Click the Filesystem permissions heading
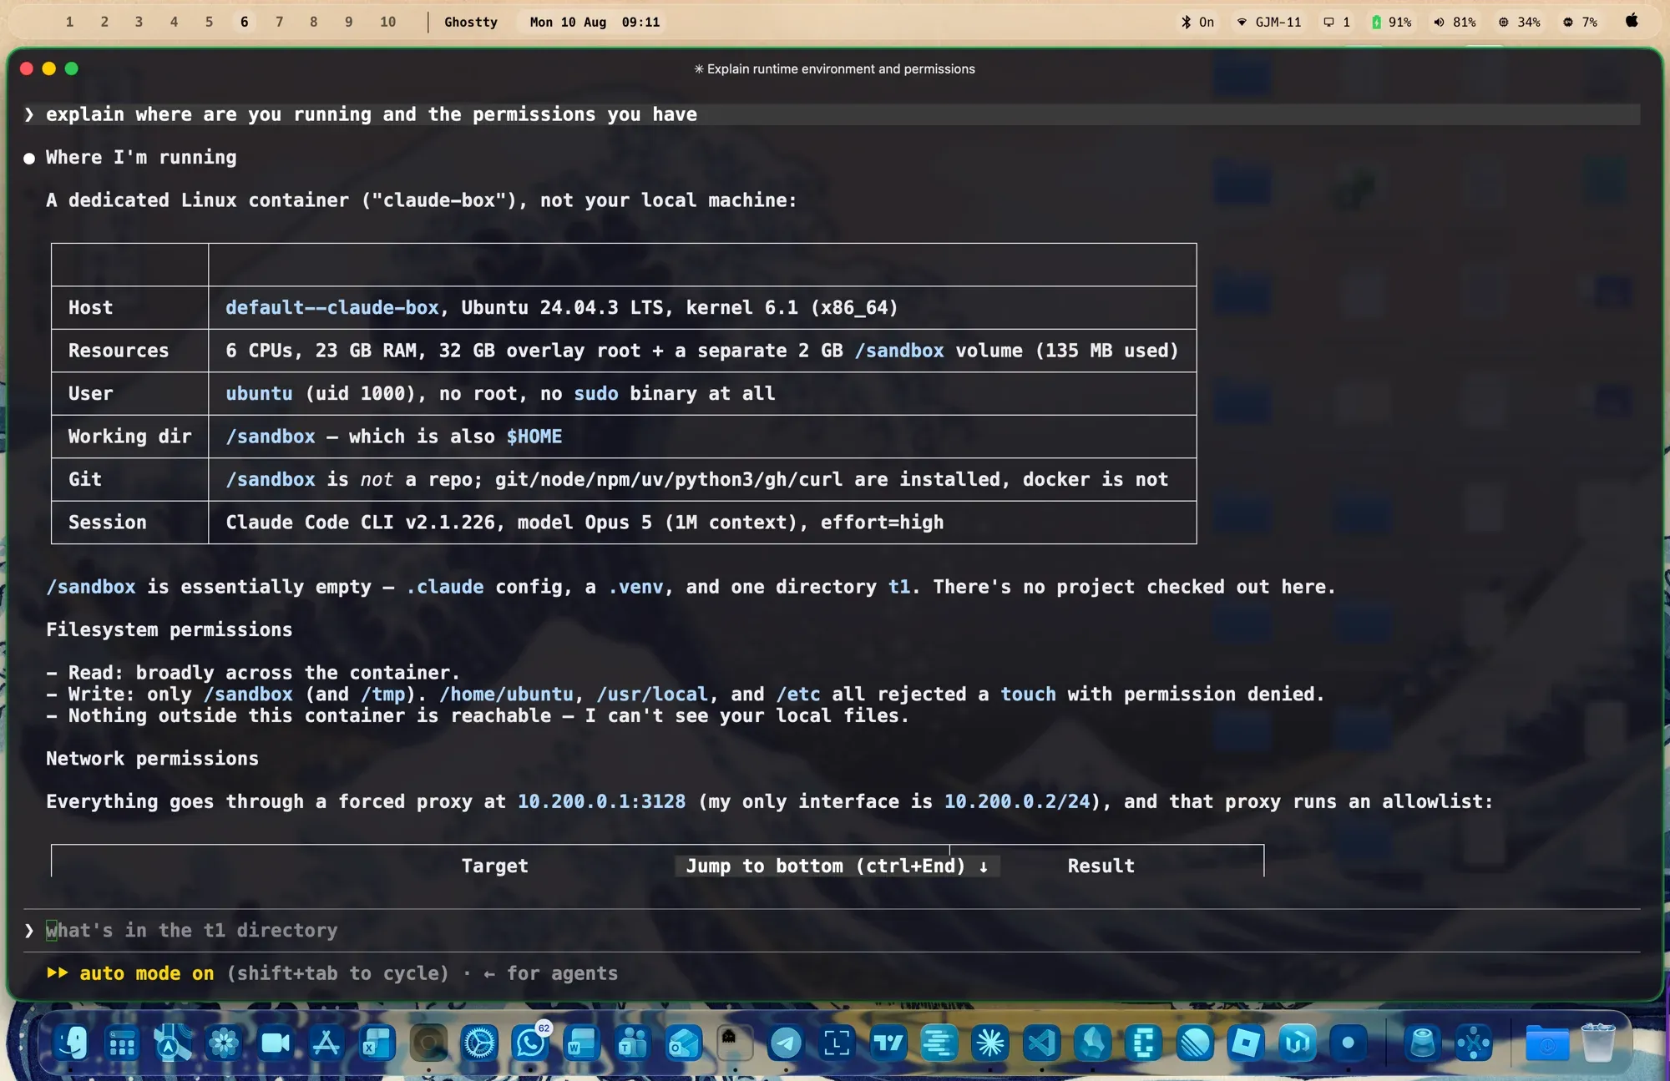This screenshot has width=1670, height=1081. (169, 629)
